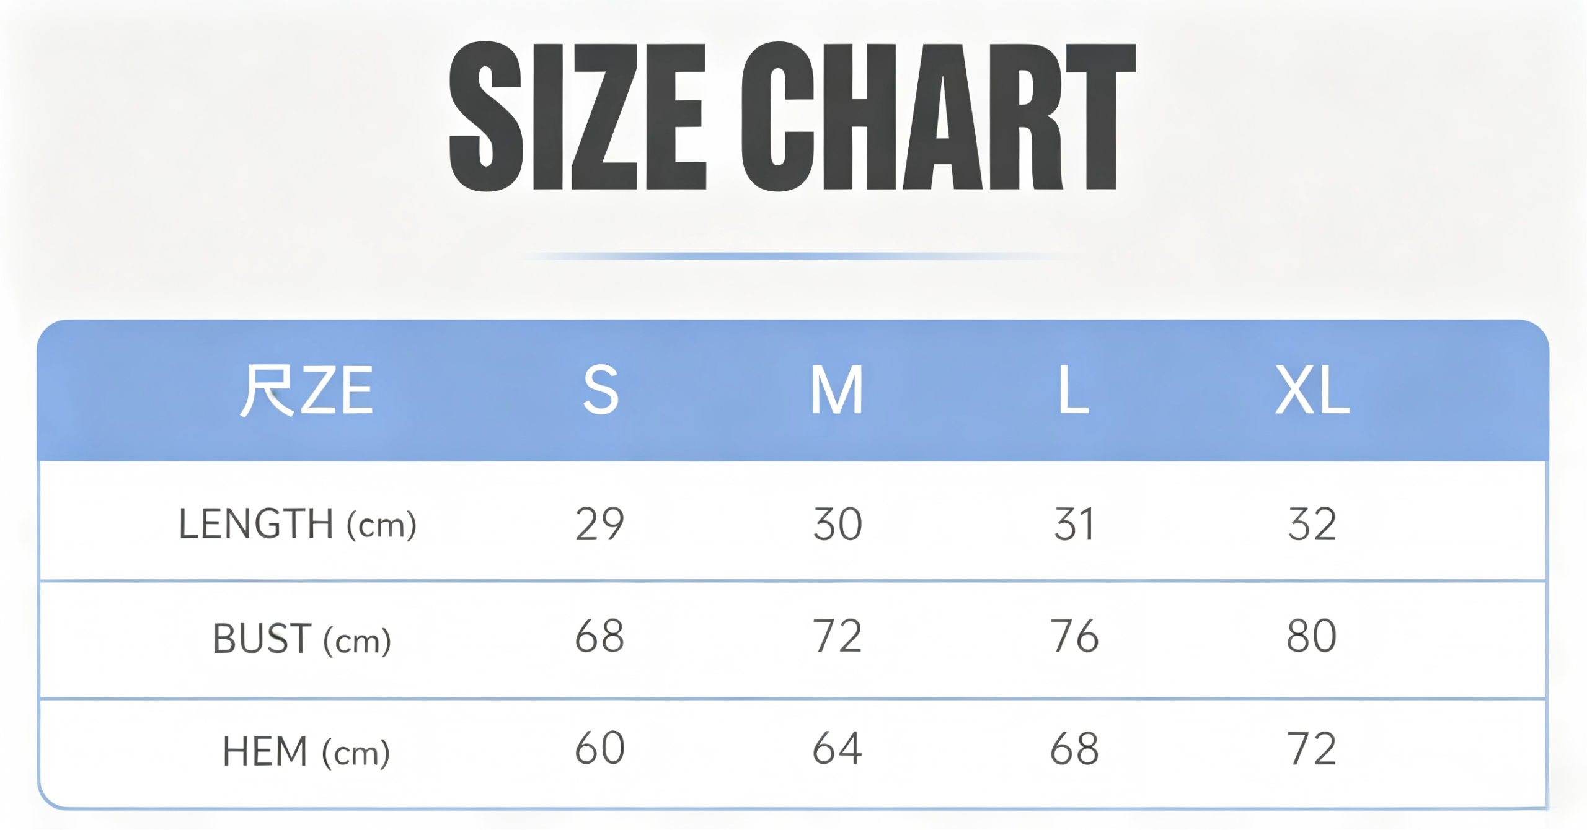Select the S size column header
1587x830 pixels.
(x=601, y=390)
